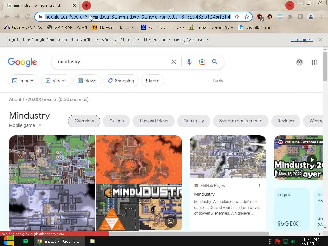Open File Explorer from taskbar
This screenshot has width=328, height=246.
[93, 241]
